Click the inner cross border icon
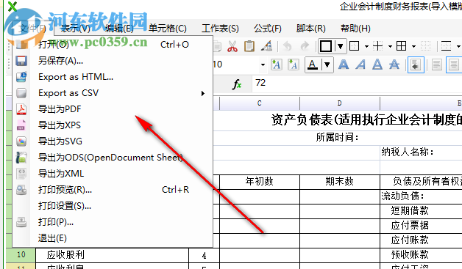This screenshot has width=462, height=269. [x=377, y=46]
